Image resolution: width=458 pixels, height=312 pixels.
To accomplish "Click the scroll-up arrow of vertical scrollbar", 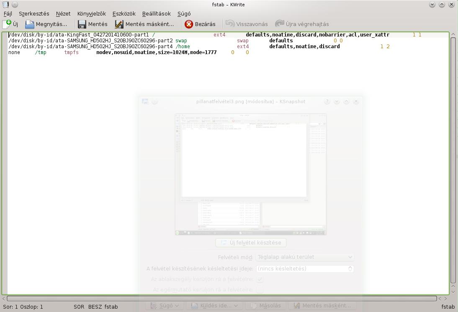I will (x=453, y=34).
